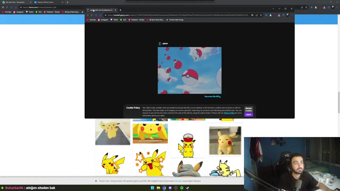Open the Sport Rock Raci... bookmark in the front window
The width and height of the screenshot is (340, 191).
(x=155, y=20)
